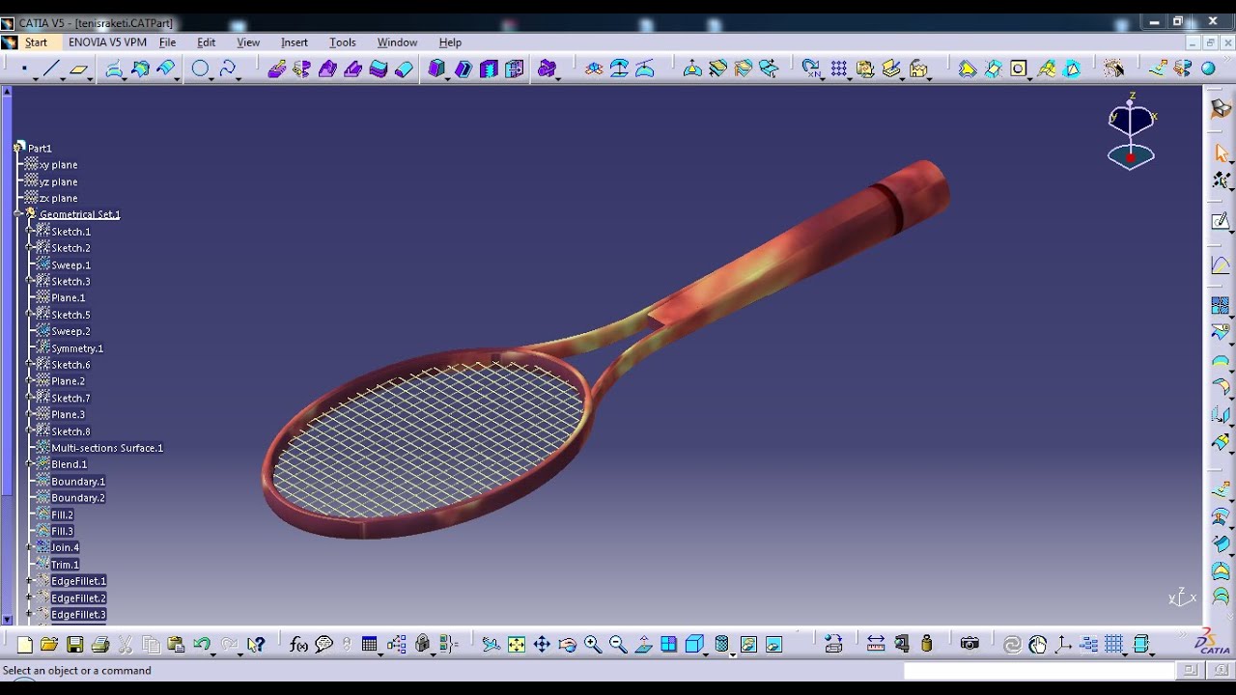Select the Point tool
1236x695 pixels.
24,69
